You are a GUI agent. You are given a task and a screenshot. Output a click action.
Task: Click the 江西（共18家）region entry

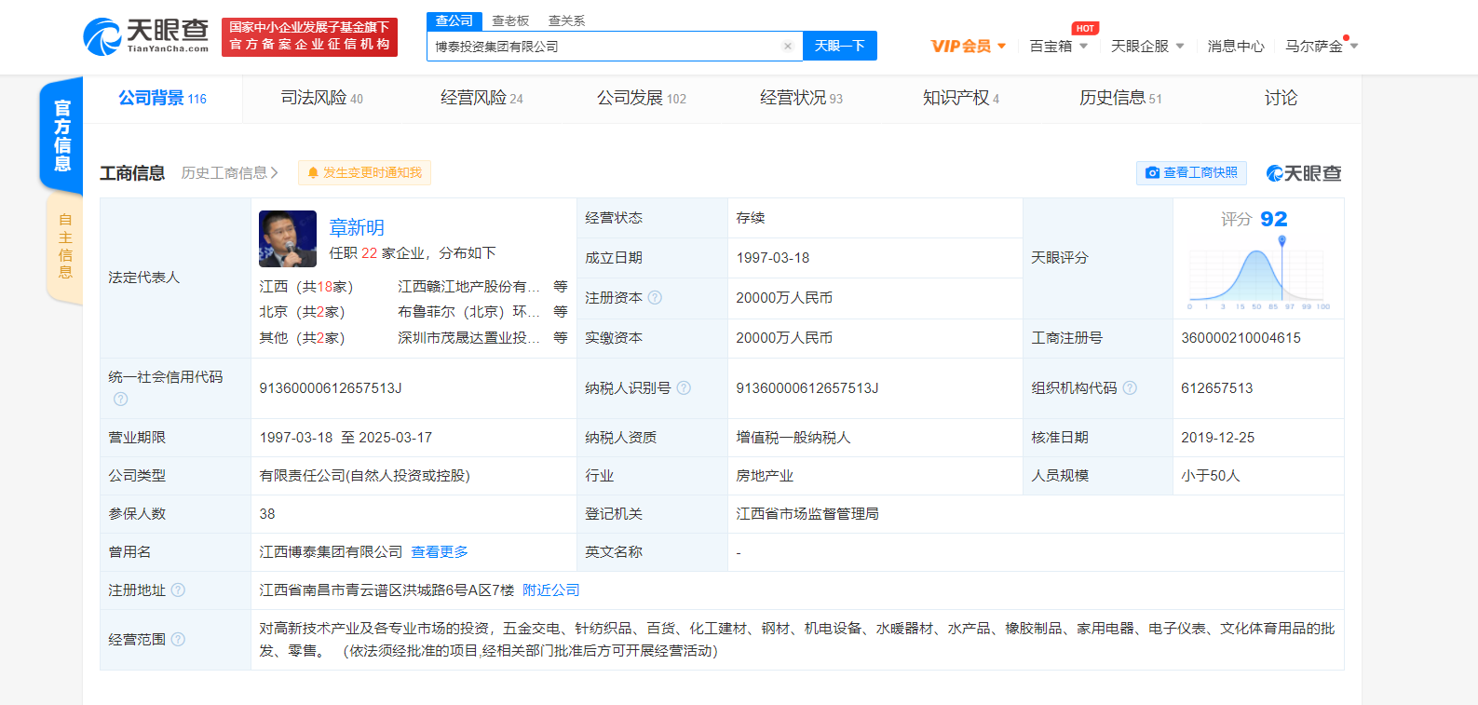(x=306, y=286)
